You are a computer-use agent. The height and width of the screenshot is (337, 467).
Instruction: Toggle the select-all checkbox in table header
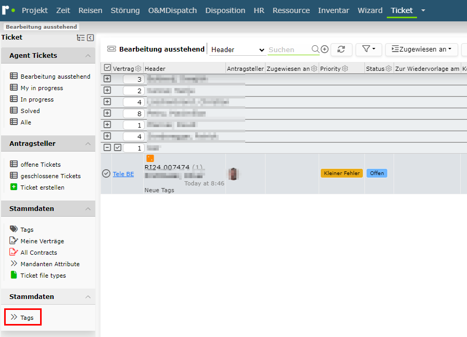[x=107, y=68]
